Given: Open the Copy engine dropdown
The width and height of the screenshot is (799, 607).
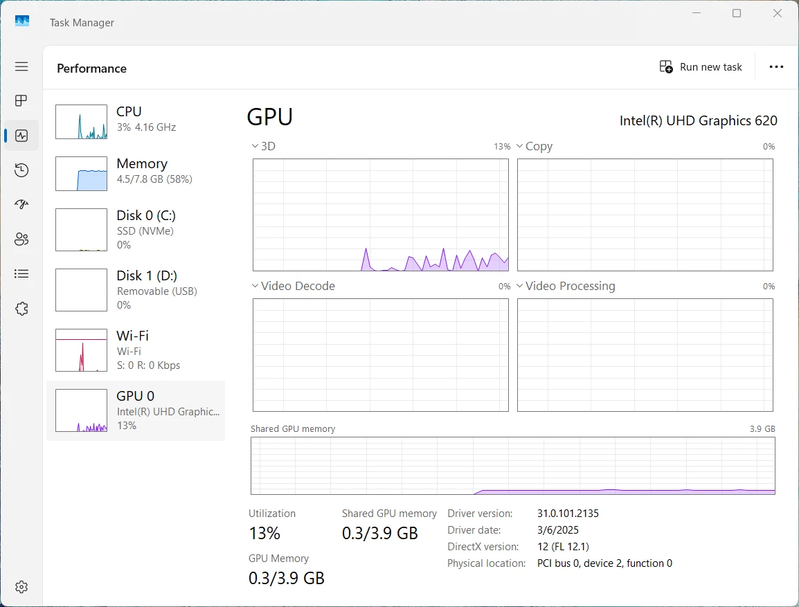Looking at the screenshot, I should pyautogui.click(x=535, y=146).
